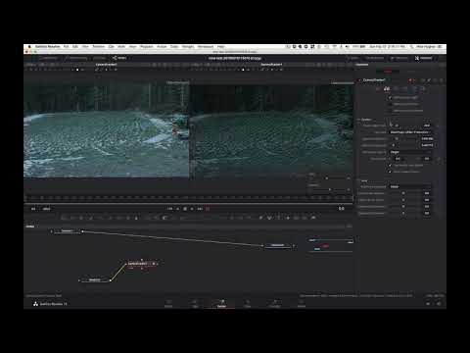Toggle the Media Pool panel
The width and height of the screenshot is (470, 353).
coord(48,58)
